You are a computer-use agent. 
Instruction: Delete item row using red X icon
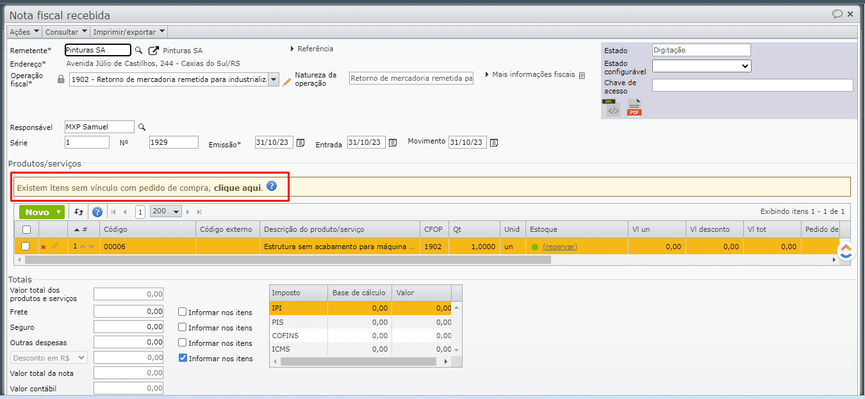(44, 247)
